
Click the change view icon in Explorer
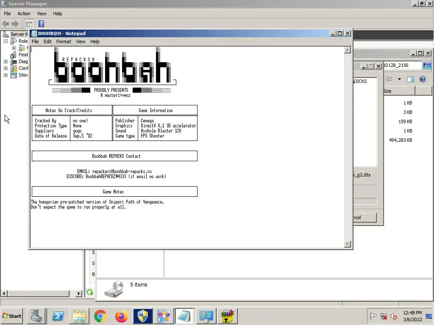389,79
